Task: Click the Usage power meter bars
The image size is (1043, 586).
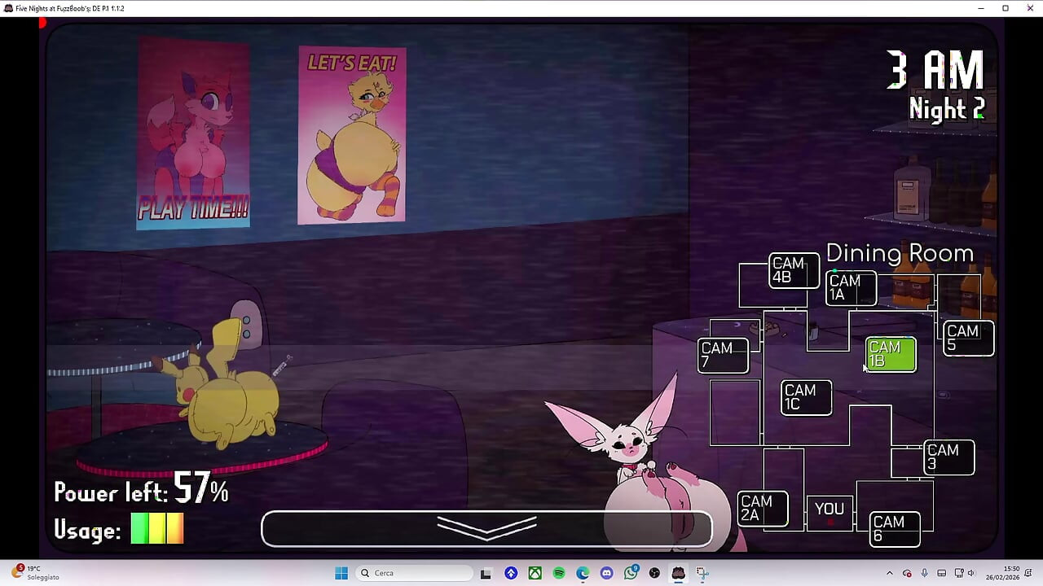Action: pos(157,528)
